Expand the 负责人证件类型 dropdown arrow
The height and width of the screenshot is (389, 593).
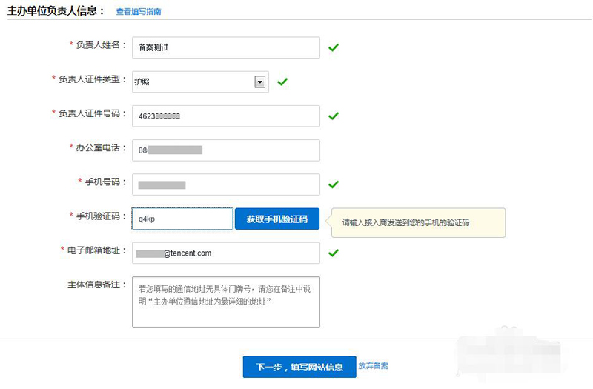click(259, 82)
